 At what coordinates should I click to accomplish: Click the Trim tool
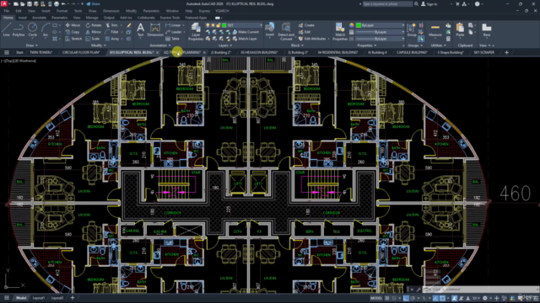(111, 25)
